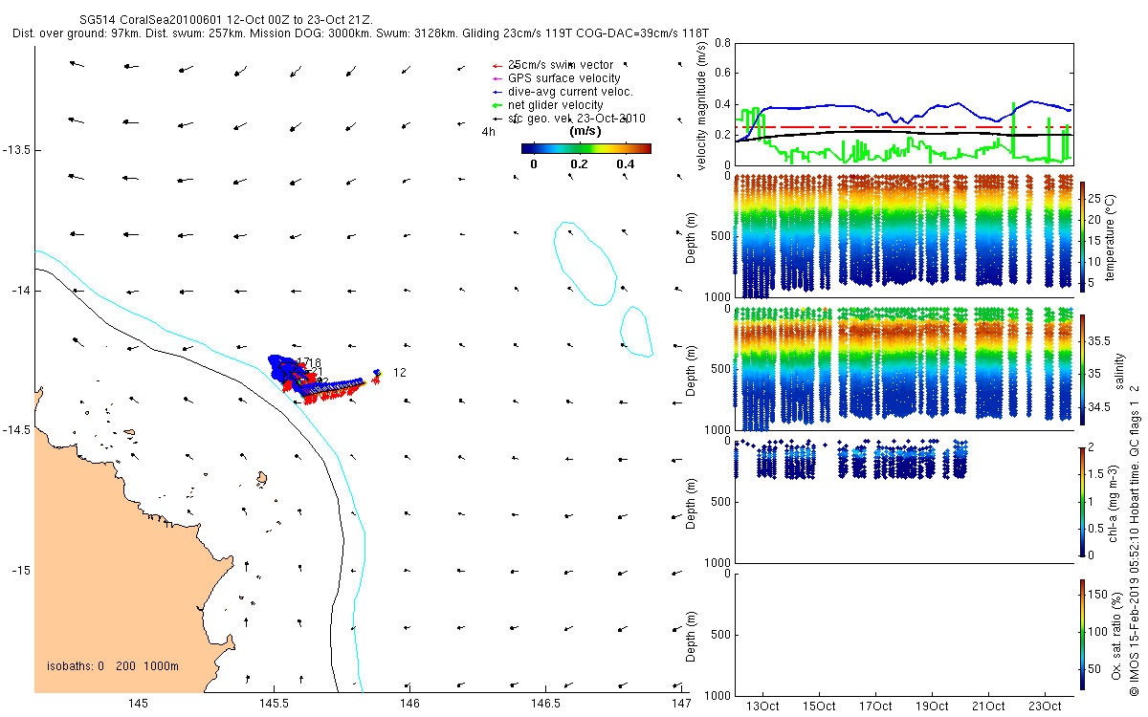Screen dimensions: 1148x717
Task: Click the 'temperature (°C)' colorbar label
Action: pos(1111,235)
